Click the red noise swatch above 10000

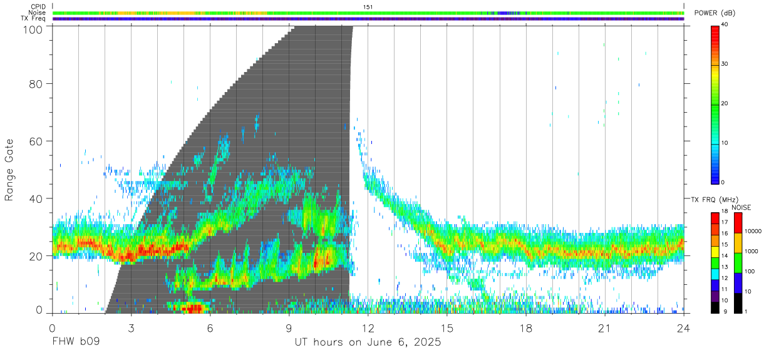[x=738, y=223]
